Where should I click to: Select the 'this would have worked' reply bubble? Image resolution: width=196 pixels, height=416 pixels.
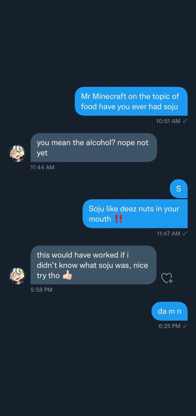(x=94, y=265)
